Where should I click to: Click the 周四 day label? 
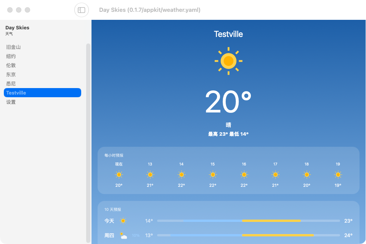pyautogui.click(x=109, y=235)
